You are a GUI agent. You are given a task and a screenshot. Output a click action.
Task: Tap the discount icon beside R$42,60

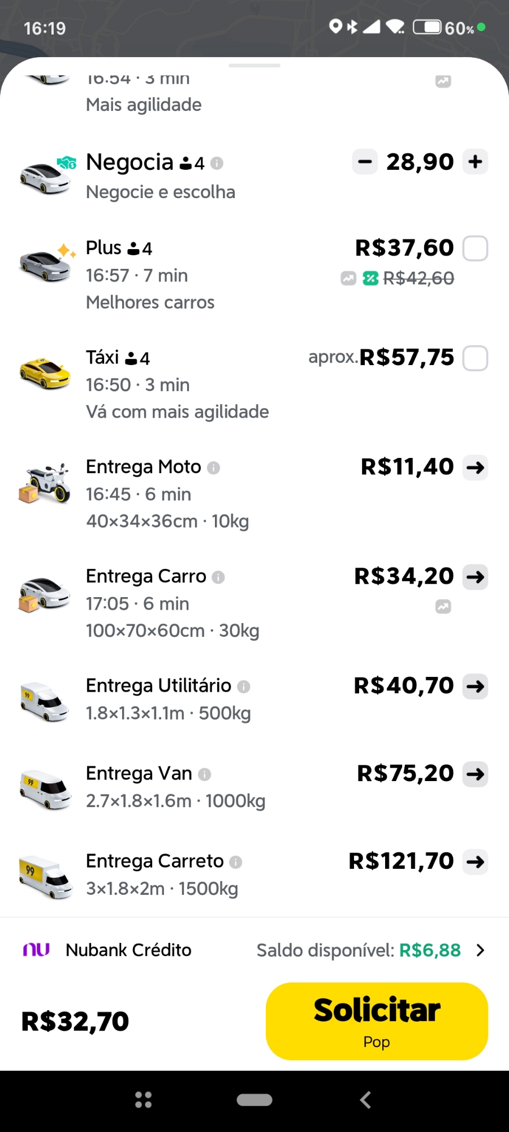pyautogui.click(x=370, y=278)
